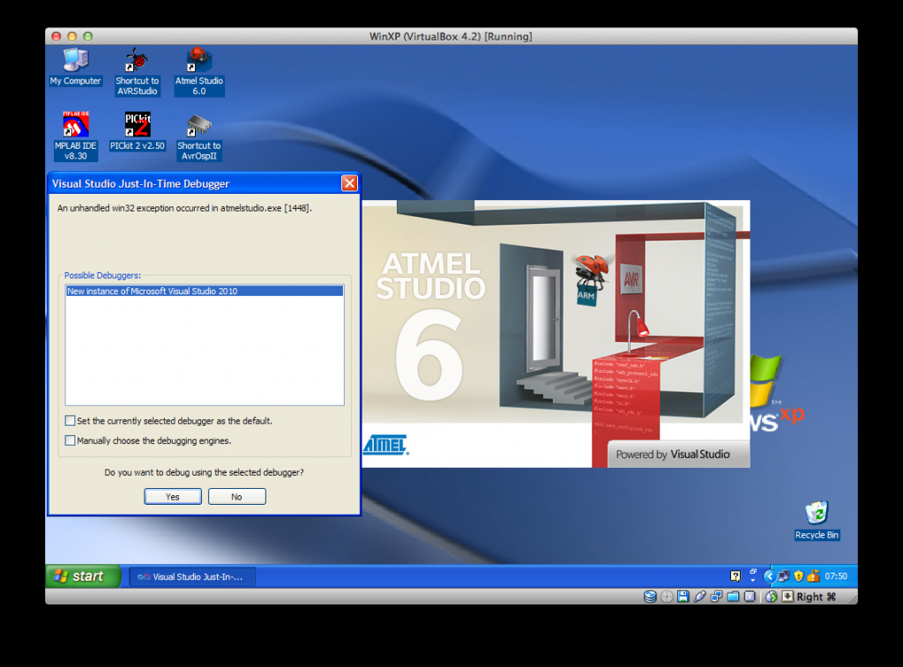Click the red Mac close button of VirtualBox
This screenshot has height=667, width=903.
point(56,36)
